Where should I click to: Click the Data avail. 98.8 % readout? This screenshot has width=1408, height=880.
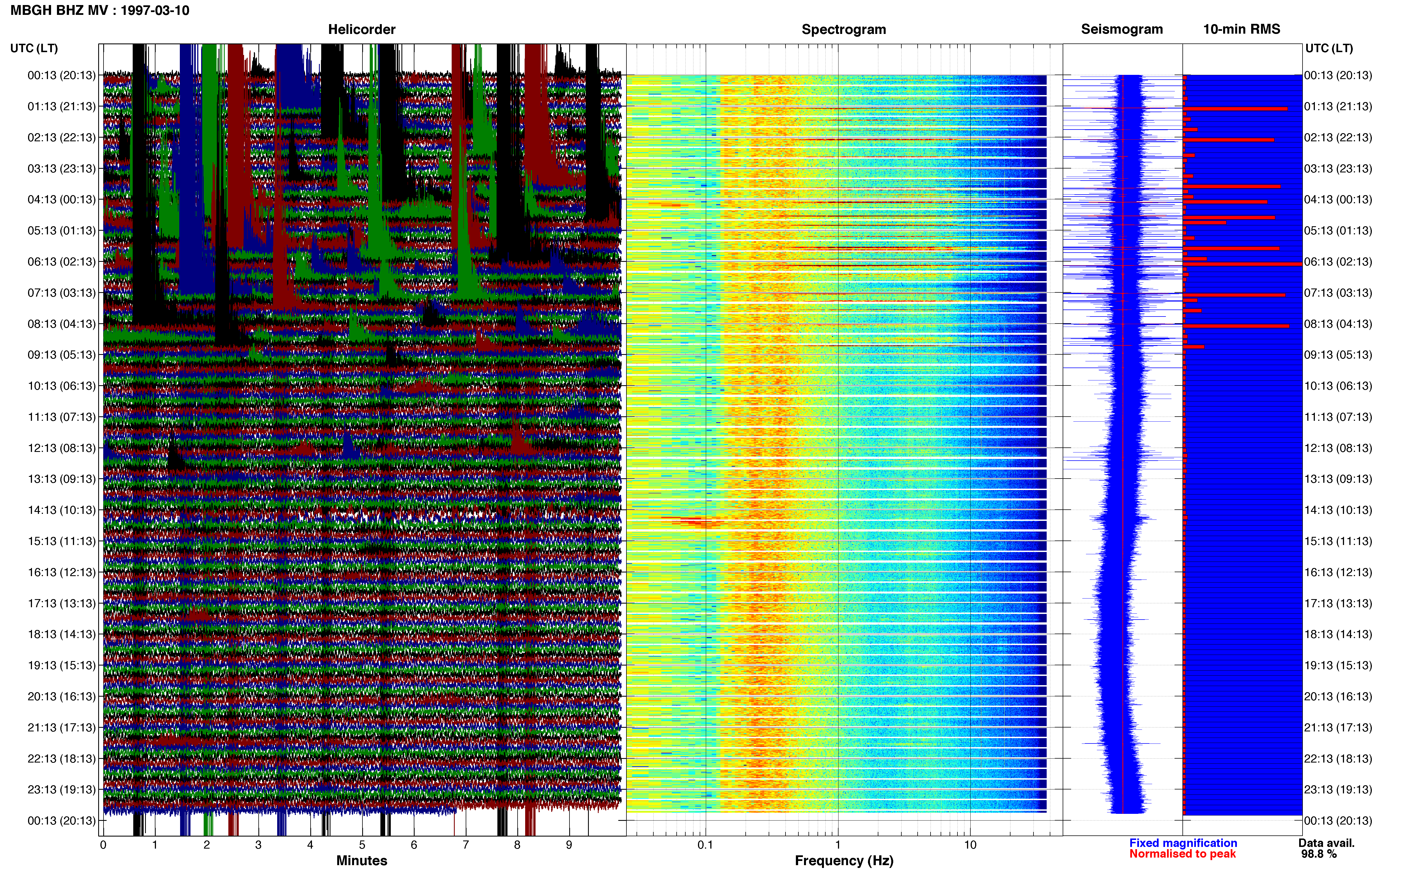1326,849
